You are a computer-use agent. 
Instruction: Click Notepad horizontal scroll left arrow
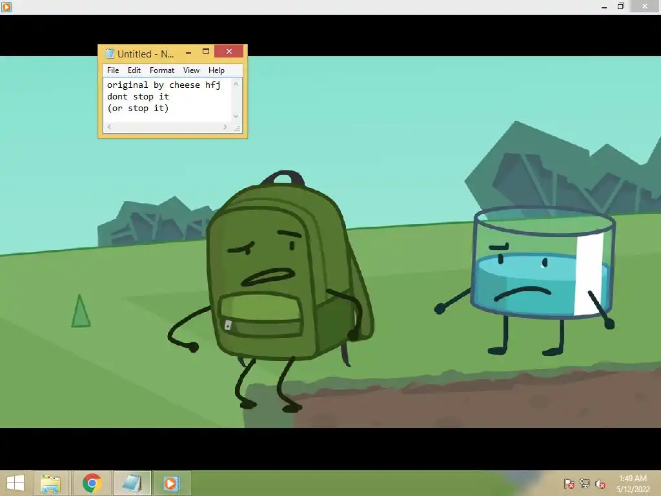coord(109,127)
